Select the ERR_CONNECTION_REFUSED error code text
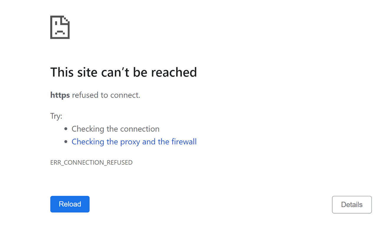391x233 pixels. pyautogui.click(x=91, y=162)
